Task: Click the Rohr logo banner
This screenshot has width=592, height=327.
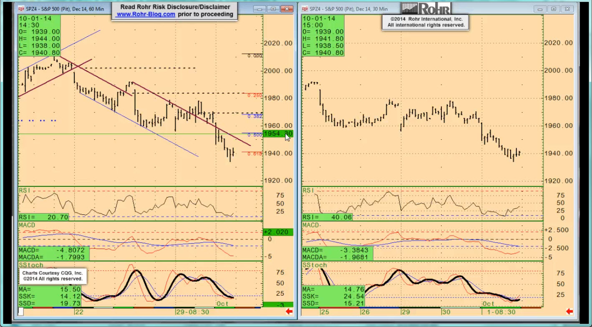Action: pyautogui.click(x=426, y=8)
